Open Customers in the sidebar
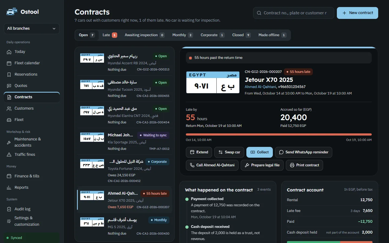The width and height of the screenshot is (389, 243). pos(32,108)
